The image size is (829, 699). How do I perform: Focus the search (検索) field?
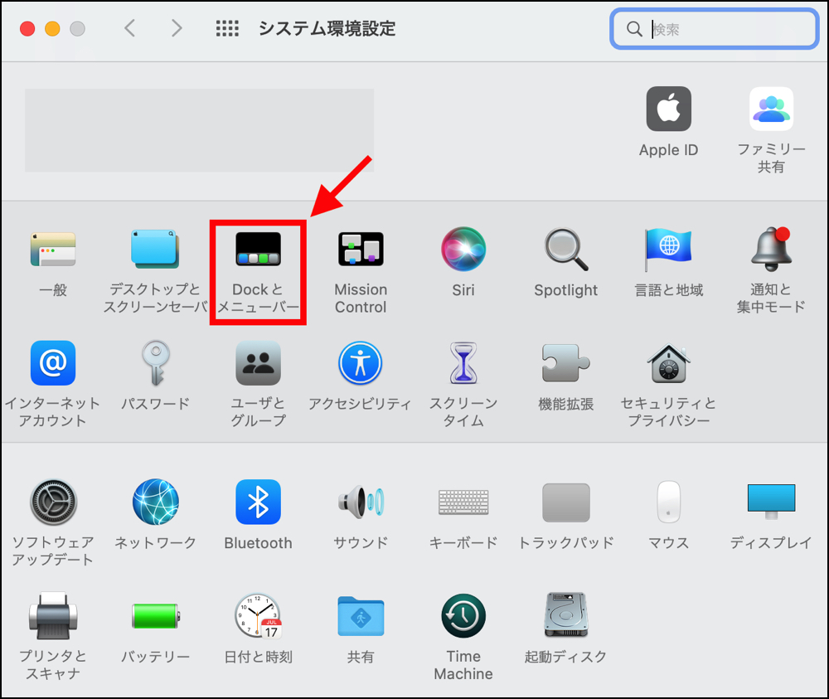click(x=715, y=28)
